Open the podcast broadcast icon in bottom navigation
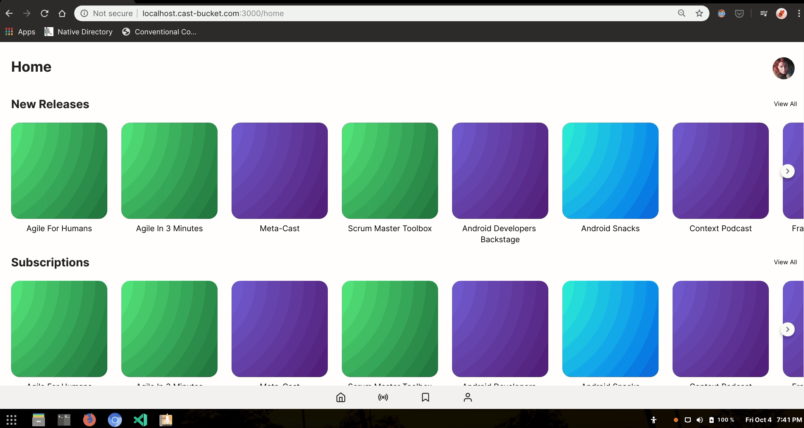804x428 pixels. click(x=383, y=397)
